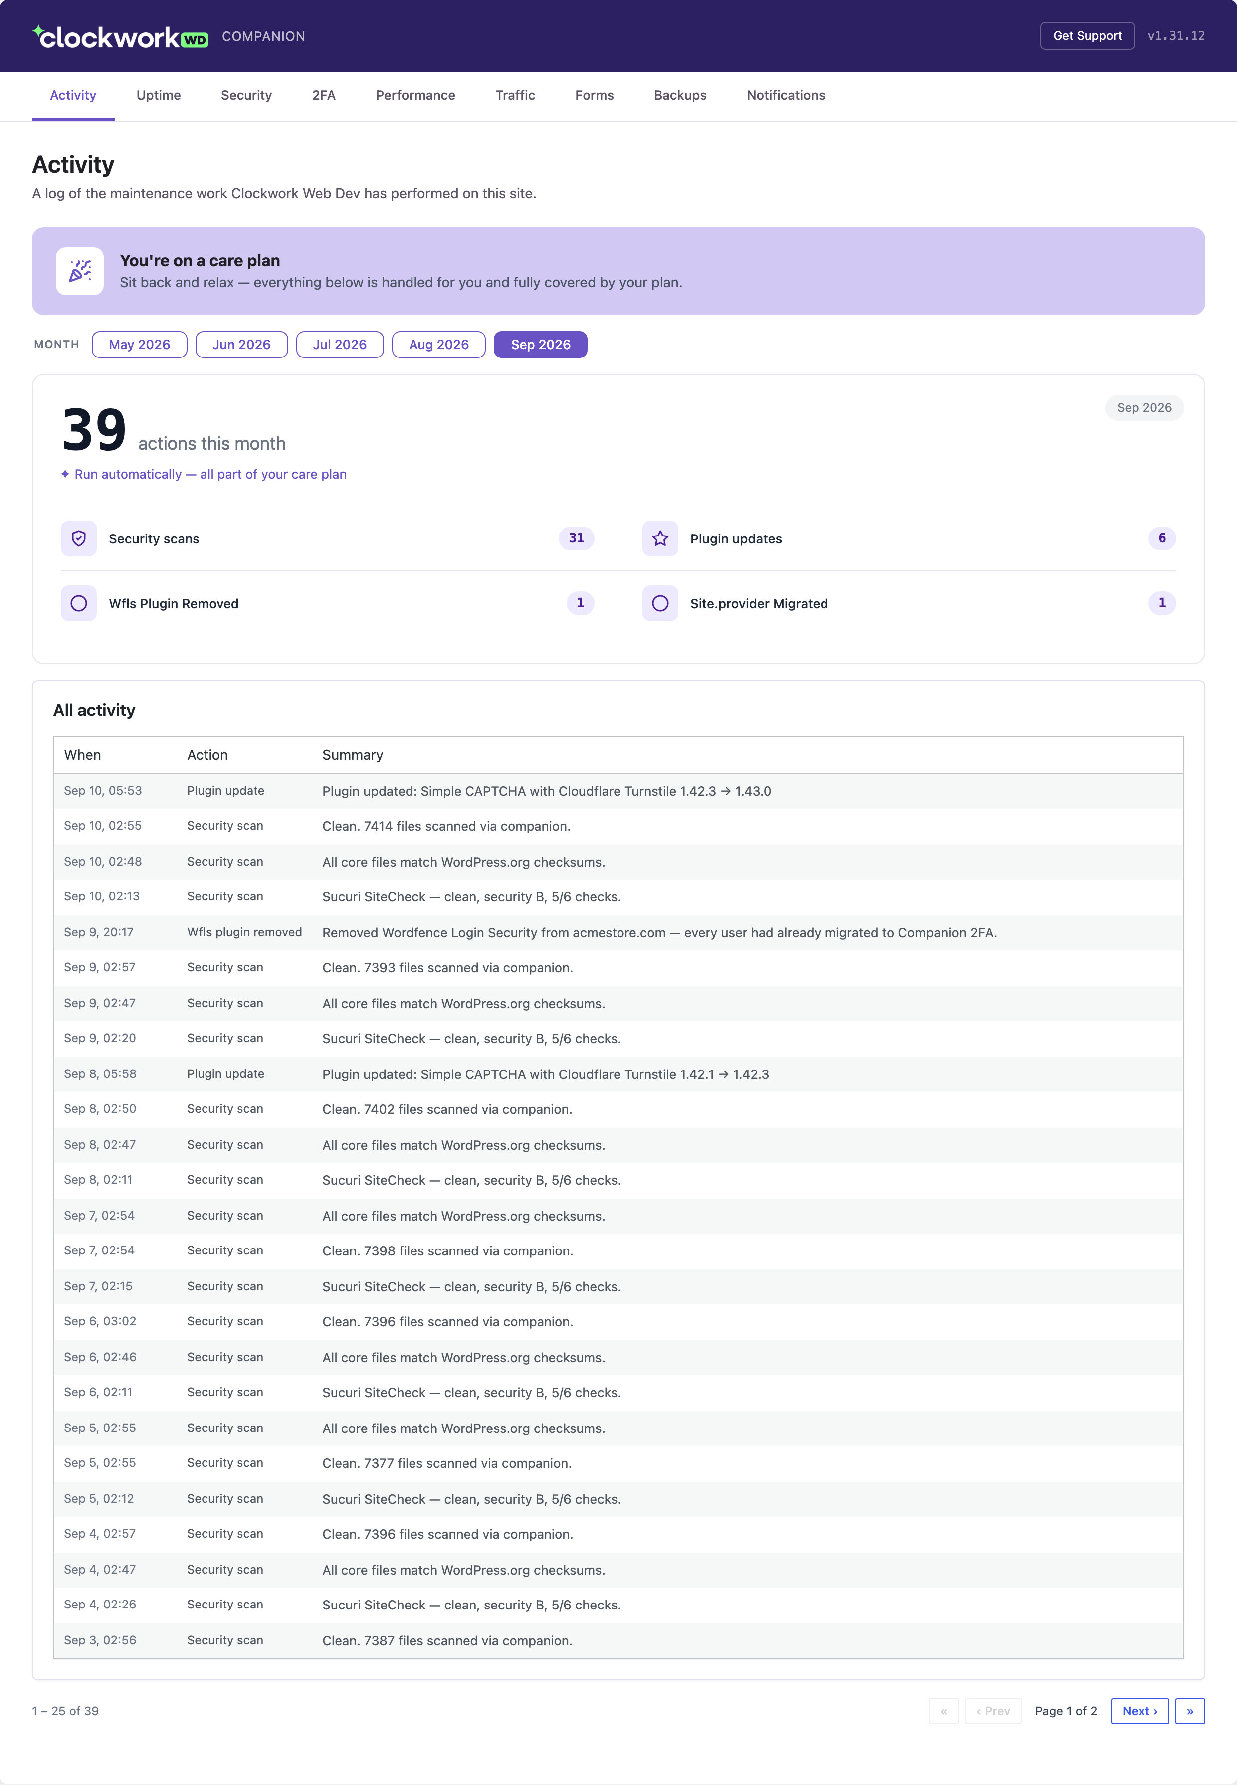Select the Activity tab
Image resolution: width=1237 pixels, height=1785 pixels.
pyautogui.click(x=73, y=95)
